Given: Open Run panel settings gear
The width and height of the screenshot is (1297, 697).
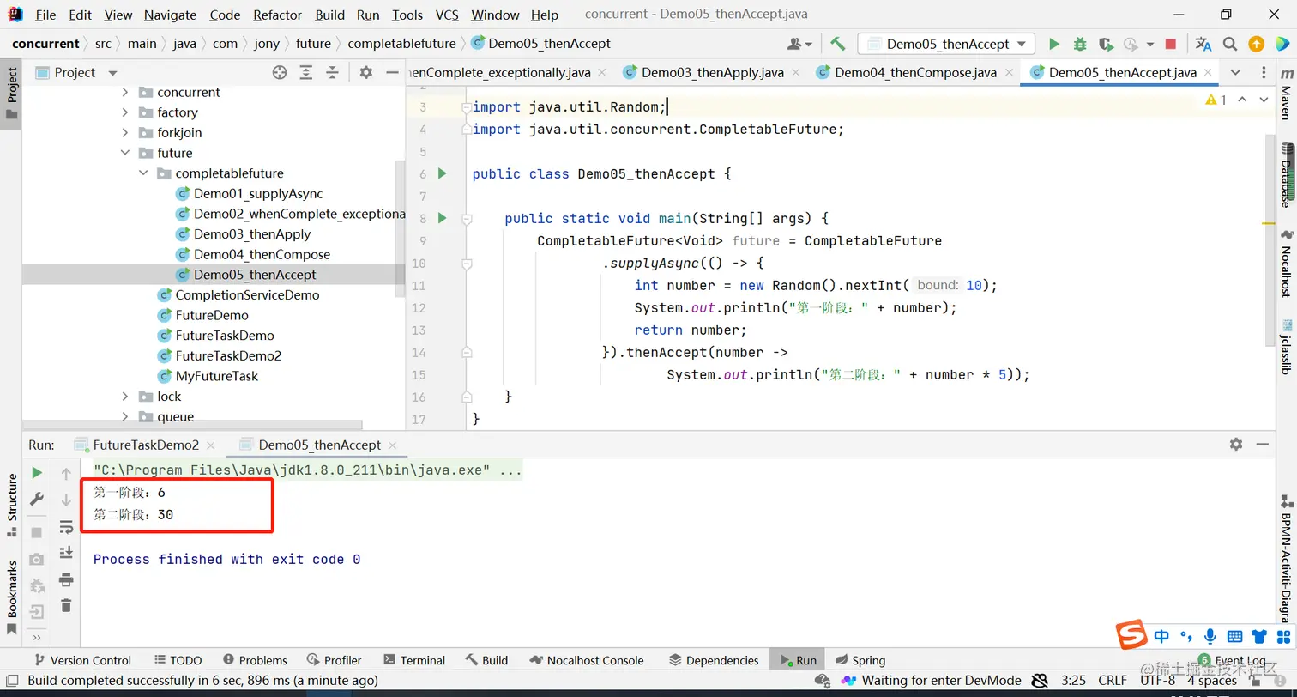Looking at the screenshot, I should (x=1235, y=444).
